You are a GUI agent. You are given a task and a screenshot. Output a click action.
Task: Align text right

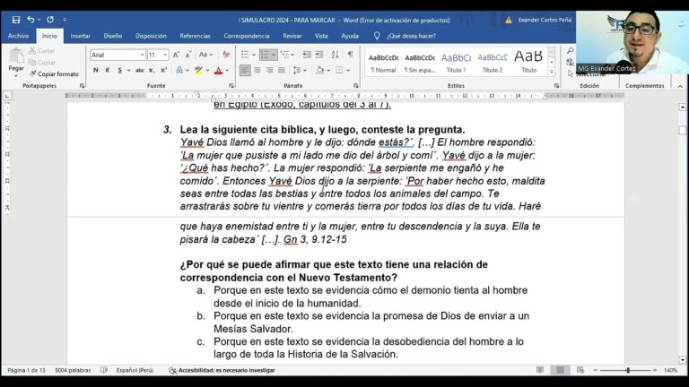pyautogui.click(x=269, y=70)
